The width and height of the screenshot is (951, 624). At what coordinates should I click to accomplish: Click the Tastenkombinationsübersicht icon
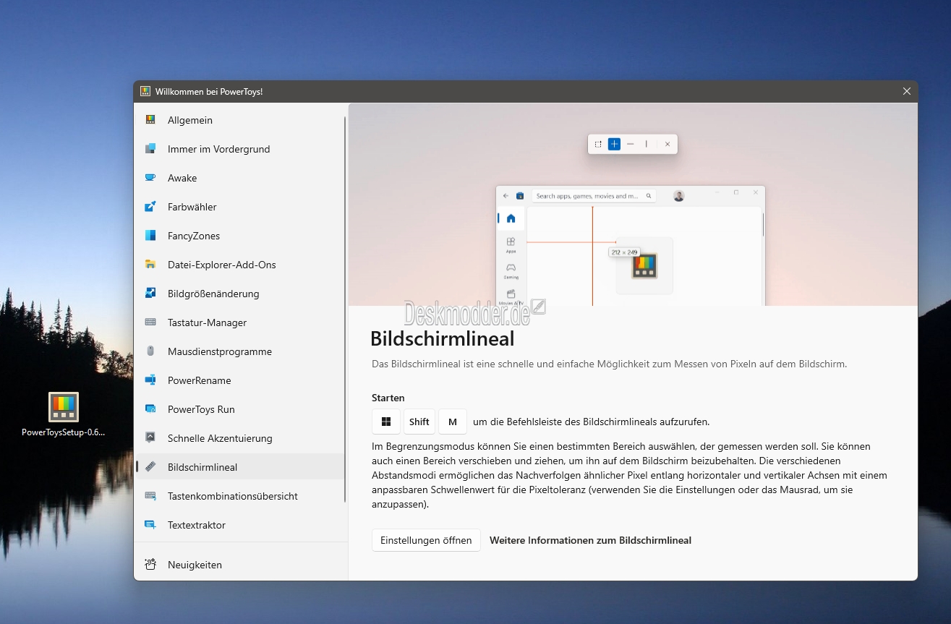[x=150, y=496]
